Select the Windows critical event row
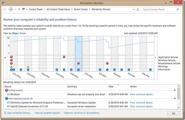The height and width of the screenshot is (120, 185). coord(90,94)
